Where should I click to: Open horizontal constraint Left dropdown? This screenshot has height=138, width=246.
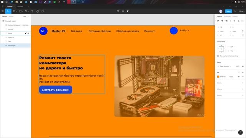tap(232, 47)
